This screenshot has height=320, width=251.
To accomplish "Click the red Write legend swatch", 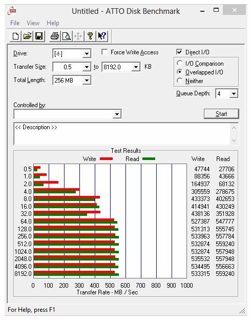I will coord(106,159).
